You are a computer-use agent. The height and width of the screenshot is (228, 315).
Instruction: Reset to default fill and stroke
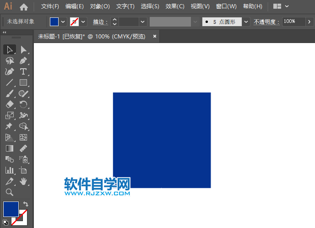[5, 223]
